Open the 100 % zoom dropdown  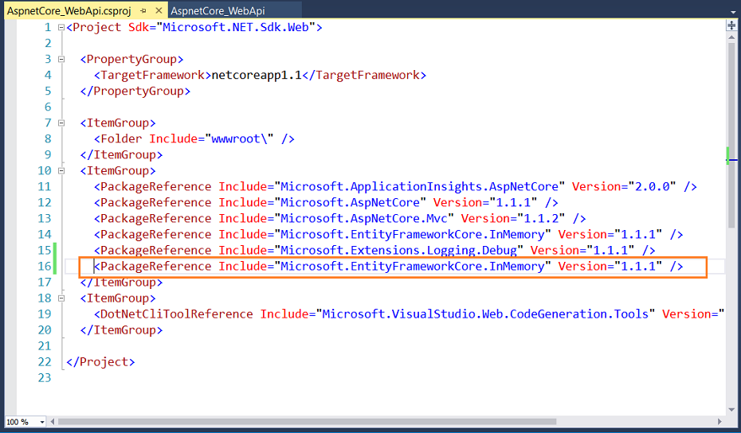(x=42, y=422)
